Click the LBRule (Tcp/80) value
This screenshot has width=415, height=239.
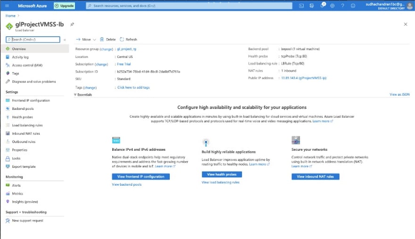292,64
